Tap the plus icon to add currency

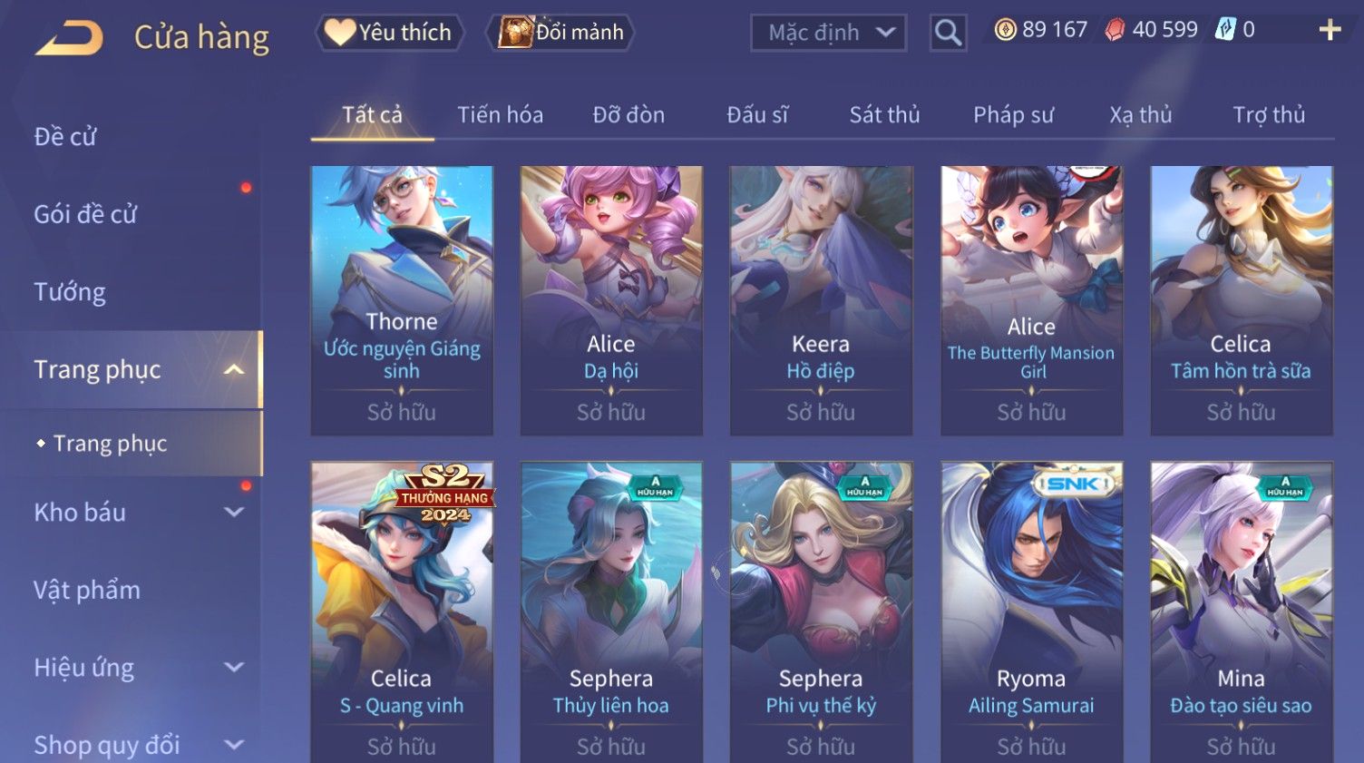click(1330, 30)
